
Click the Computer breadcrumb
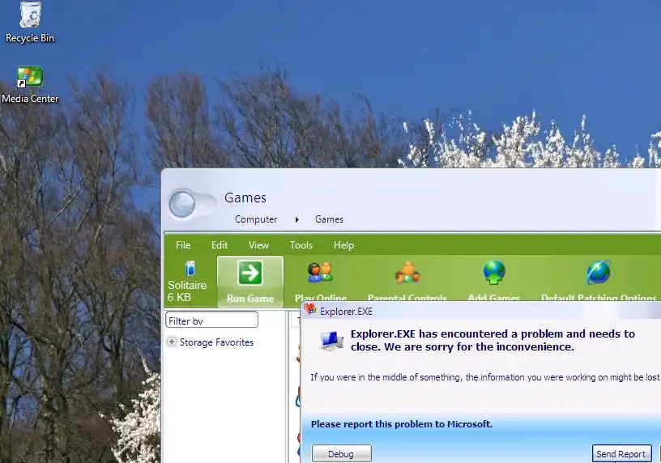pos(256,219)
